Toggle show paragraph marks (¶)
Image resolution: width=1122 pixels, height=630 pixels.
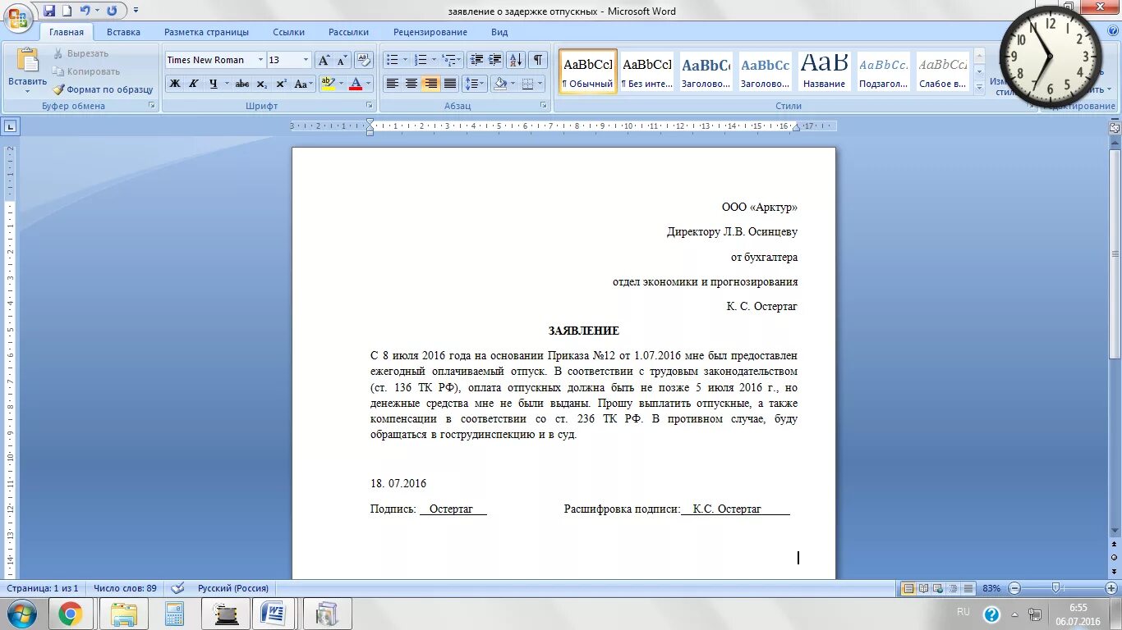(x=538, y=60)
